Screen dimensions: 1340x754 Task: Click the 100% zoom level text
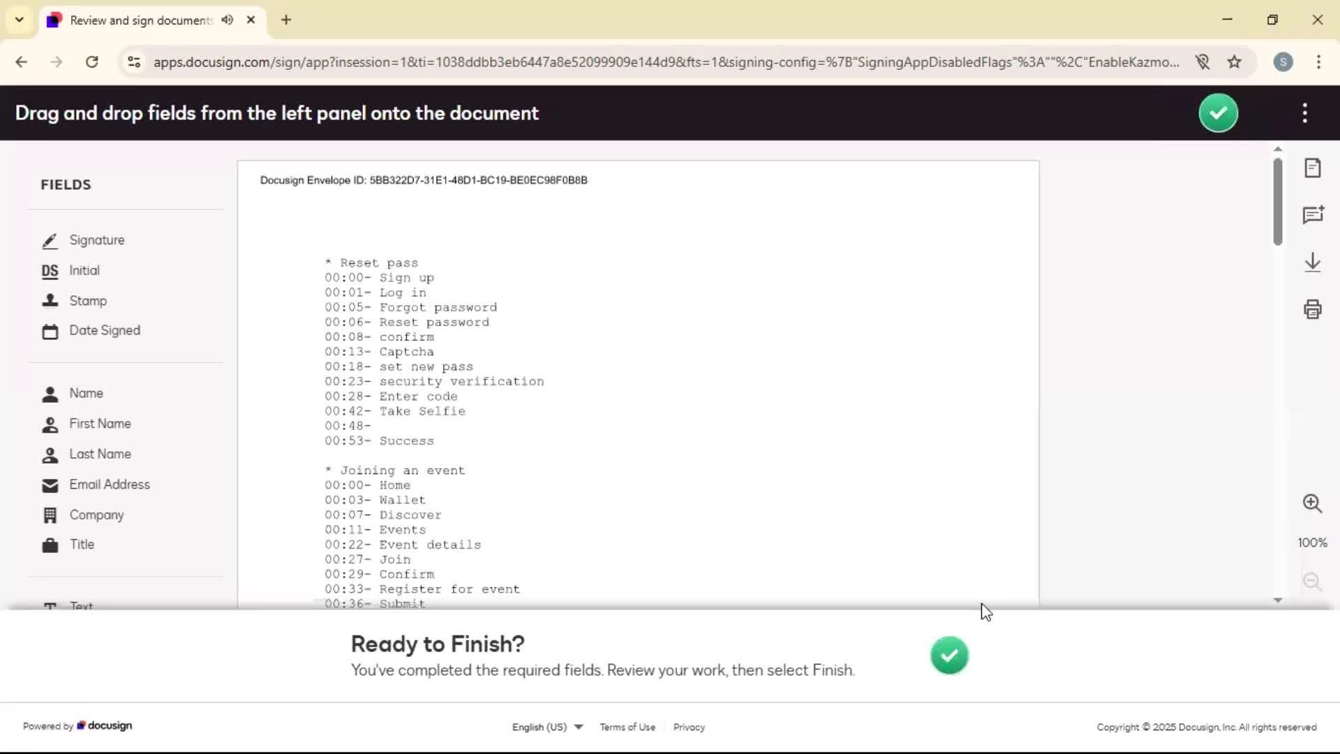[x=1312, y=543]
